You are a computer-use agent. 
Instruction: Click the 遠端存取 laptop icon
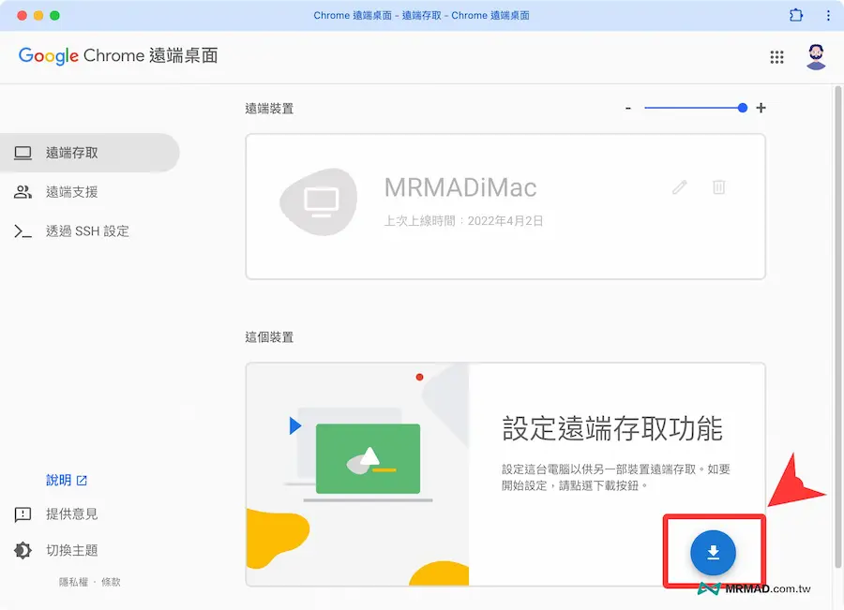pyautogui.click(x=23, y=153)
